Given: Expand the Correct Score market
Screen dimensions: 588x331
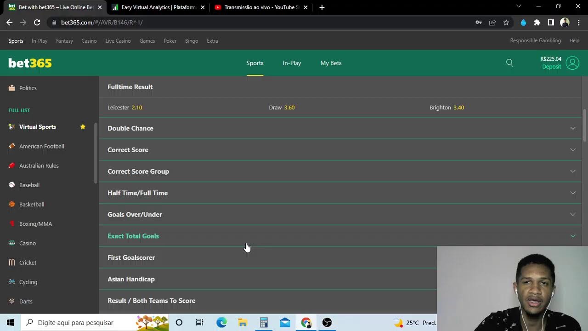Looking at the screenshot, I should point(340,150).
